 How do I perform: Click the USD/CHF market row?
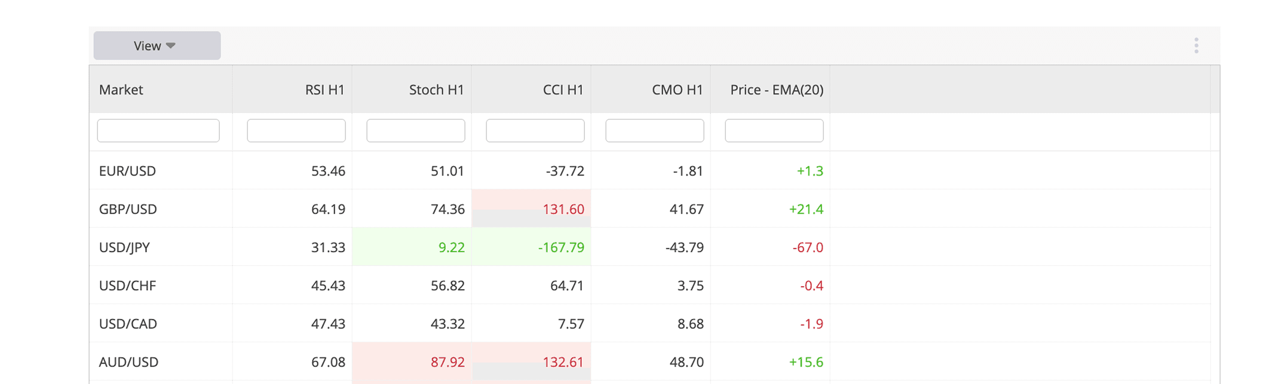tap(127, 285)
